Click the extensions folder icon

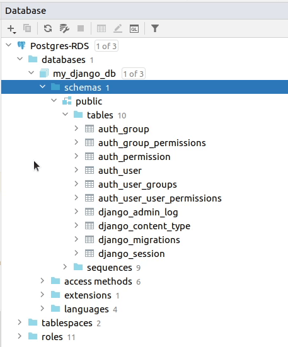[x=55, y=295]
